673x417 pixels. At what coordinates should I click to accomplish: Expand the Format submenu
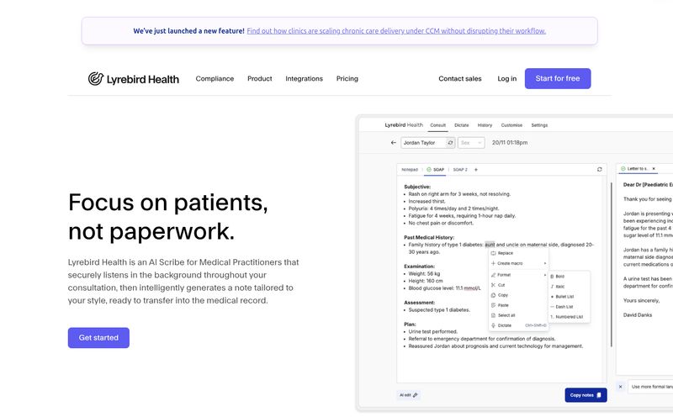[x=518, y=275]
